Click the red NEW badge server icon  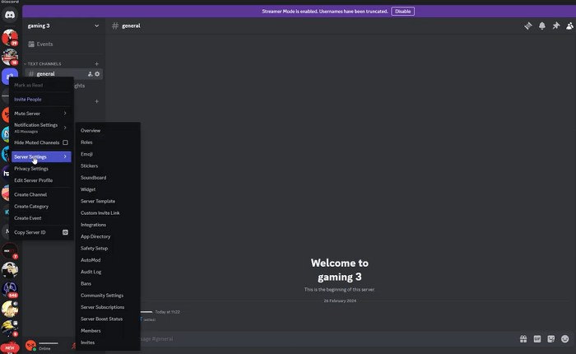pyautogui.click(x=10, y=347)
